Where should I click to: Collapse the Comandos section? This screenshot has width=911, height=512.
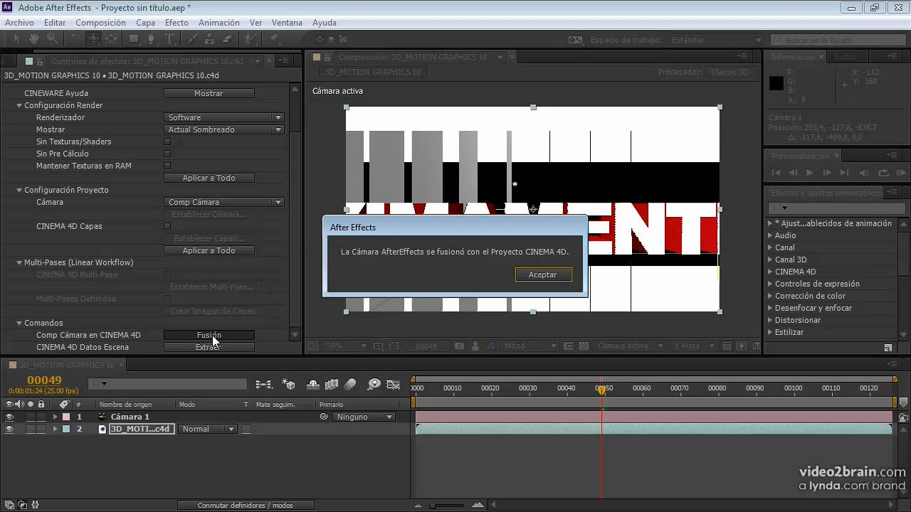[x=20, y=323]
